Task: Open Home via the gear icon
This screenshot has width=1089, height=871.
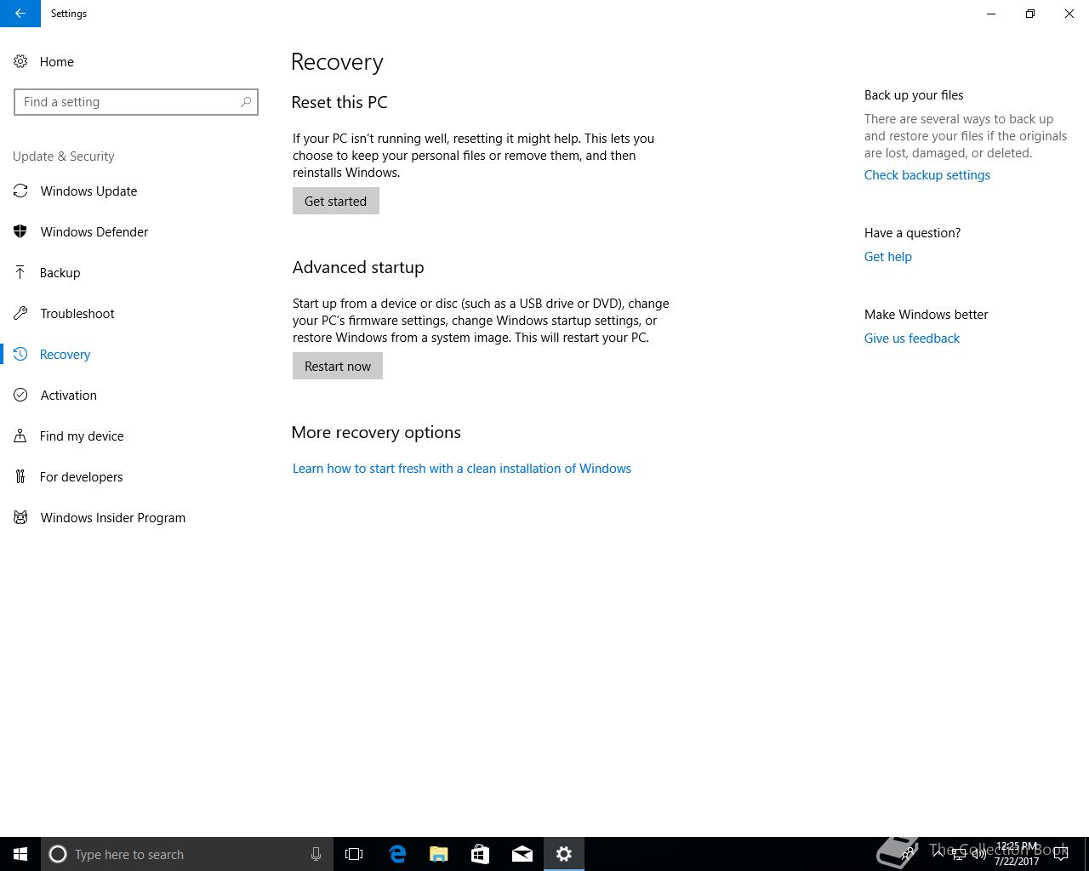Action: tap(20, 61)
